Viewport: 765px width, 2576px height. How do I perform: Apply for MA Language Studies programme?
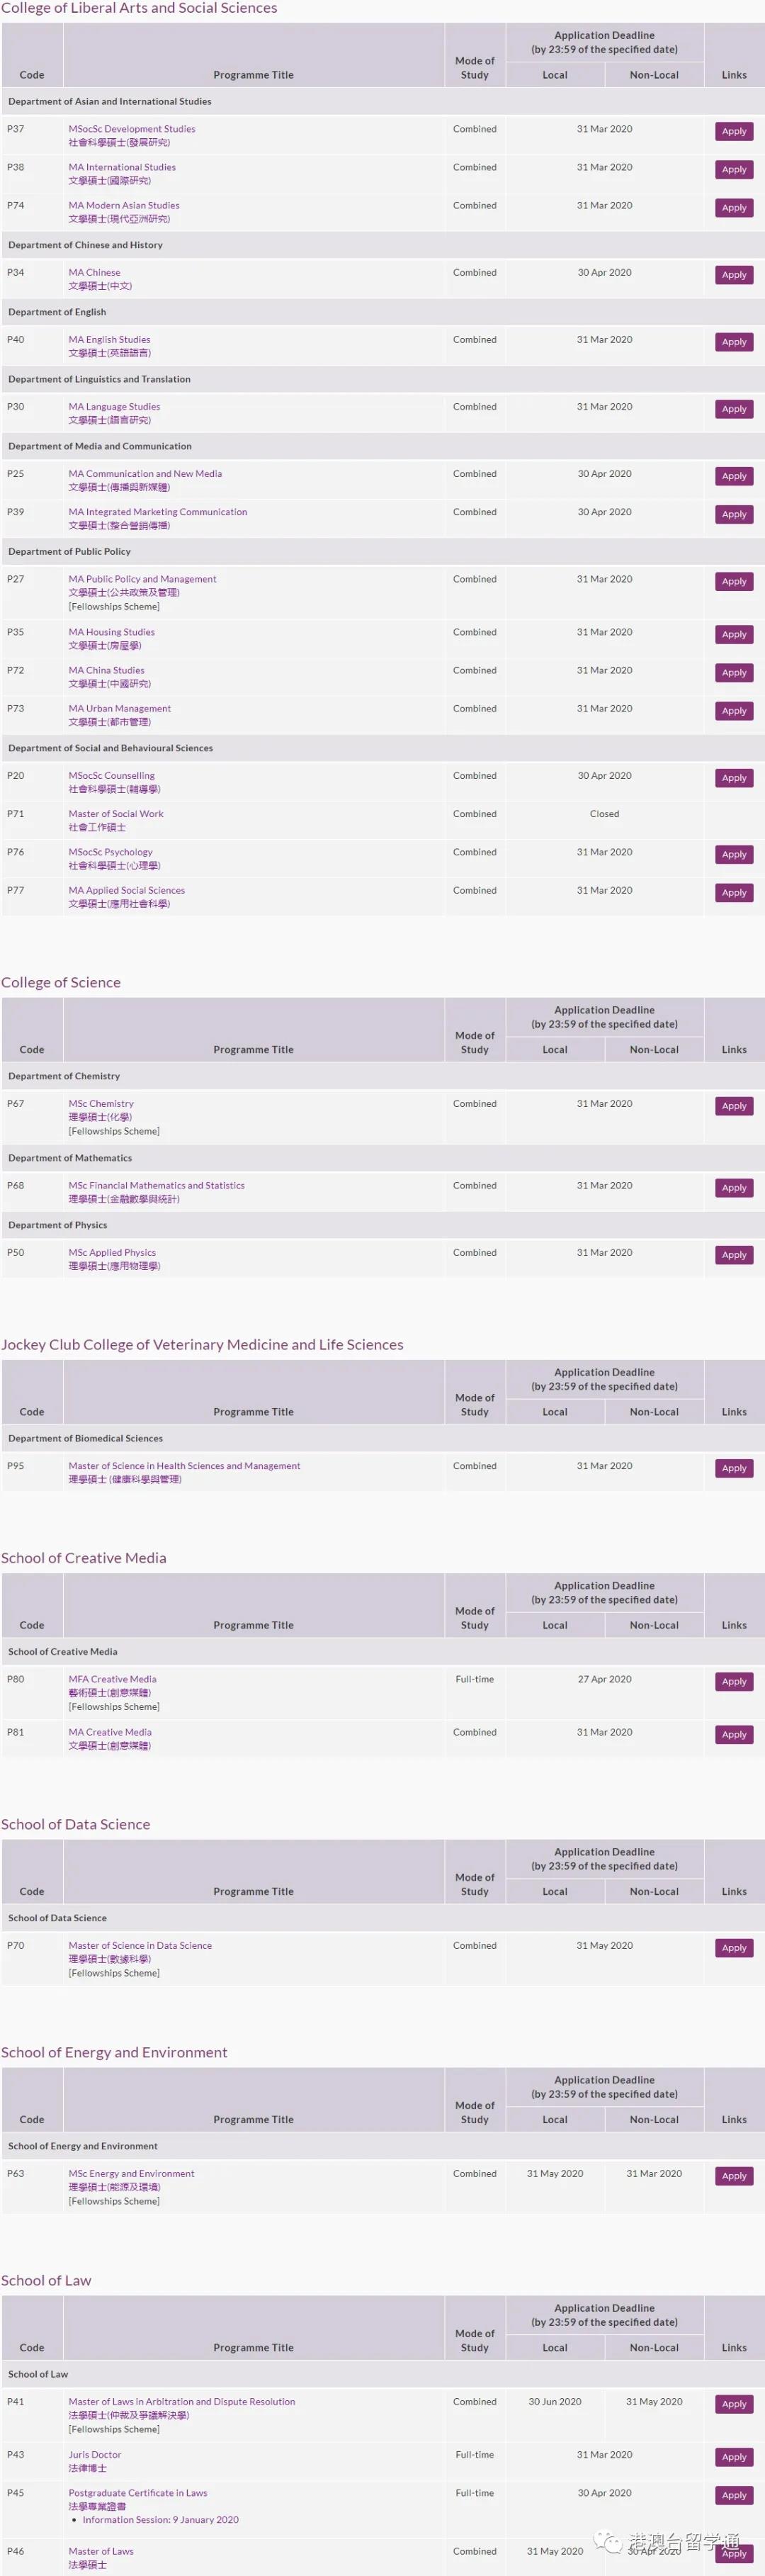pyautogui.click(x=733, y=409)
